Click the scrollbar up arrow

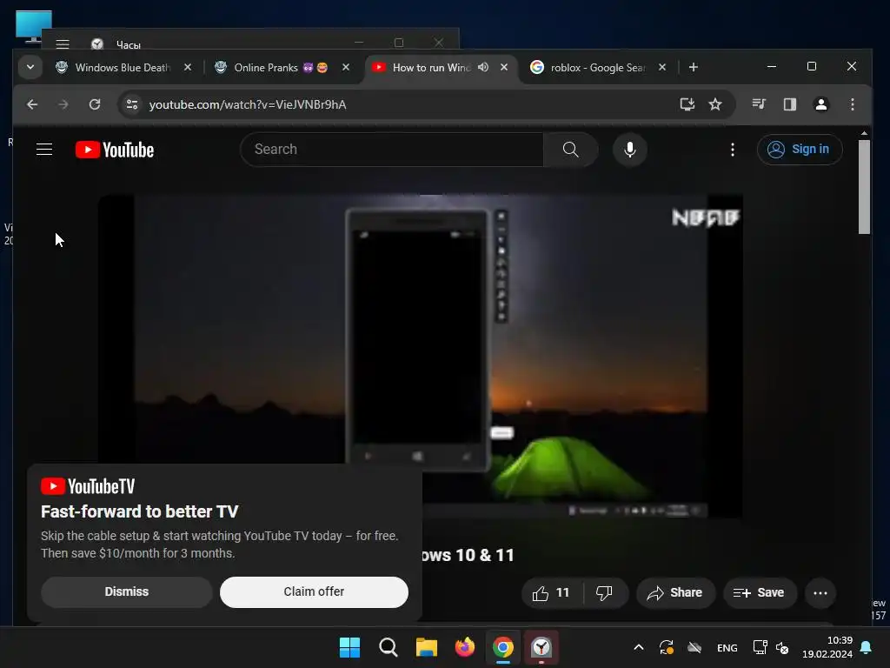click(864, 133)
